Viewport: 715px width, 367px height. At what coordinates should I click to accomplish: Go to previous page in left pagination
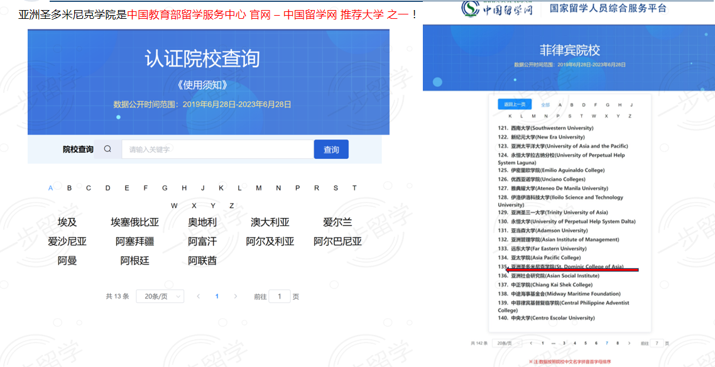click(x=199, y=296)
